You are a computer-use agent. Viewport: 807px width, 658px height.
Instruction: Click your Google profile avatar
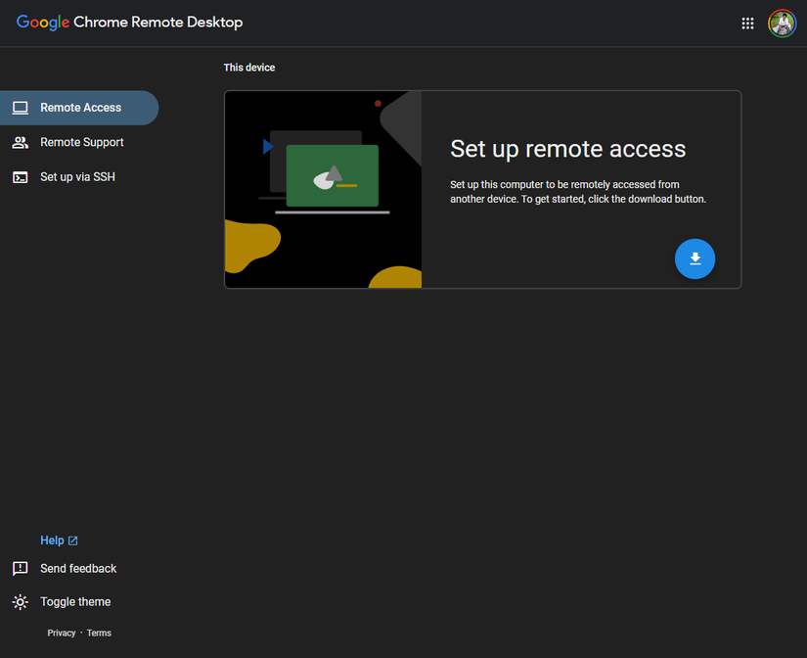(782, 23)
